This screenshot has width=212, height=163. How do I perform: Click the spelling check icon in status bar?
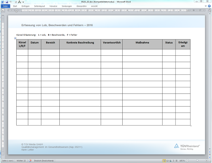tap(30, 161)
